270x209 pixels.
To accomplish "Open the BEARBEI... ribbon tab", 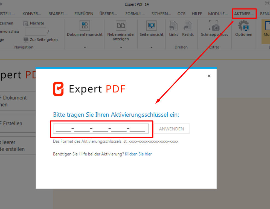I will tap(57, 14).
